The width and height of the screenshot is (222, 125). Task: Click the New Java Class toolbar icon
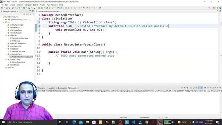tap(42, 8)
